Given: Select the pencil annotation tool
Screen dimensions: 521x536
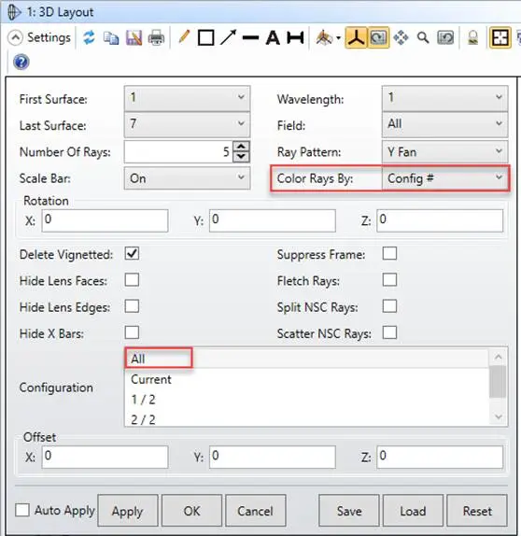Looking at the screenshot, I should 184,37.
